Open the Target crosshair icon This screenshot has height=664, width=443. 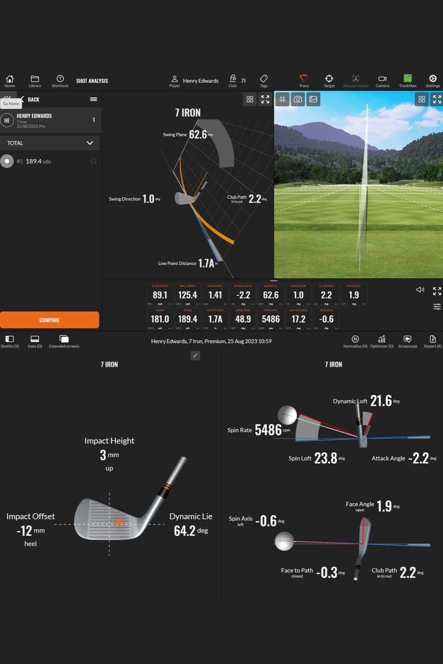coord(329,81)
